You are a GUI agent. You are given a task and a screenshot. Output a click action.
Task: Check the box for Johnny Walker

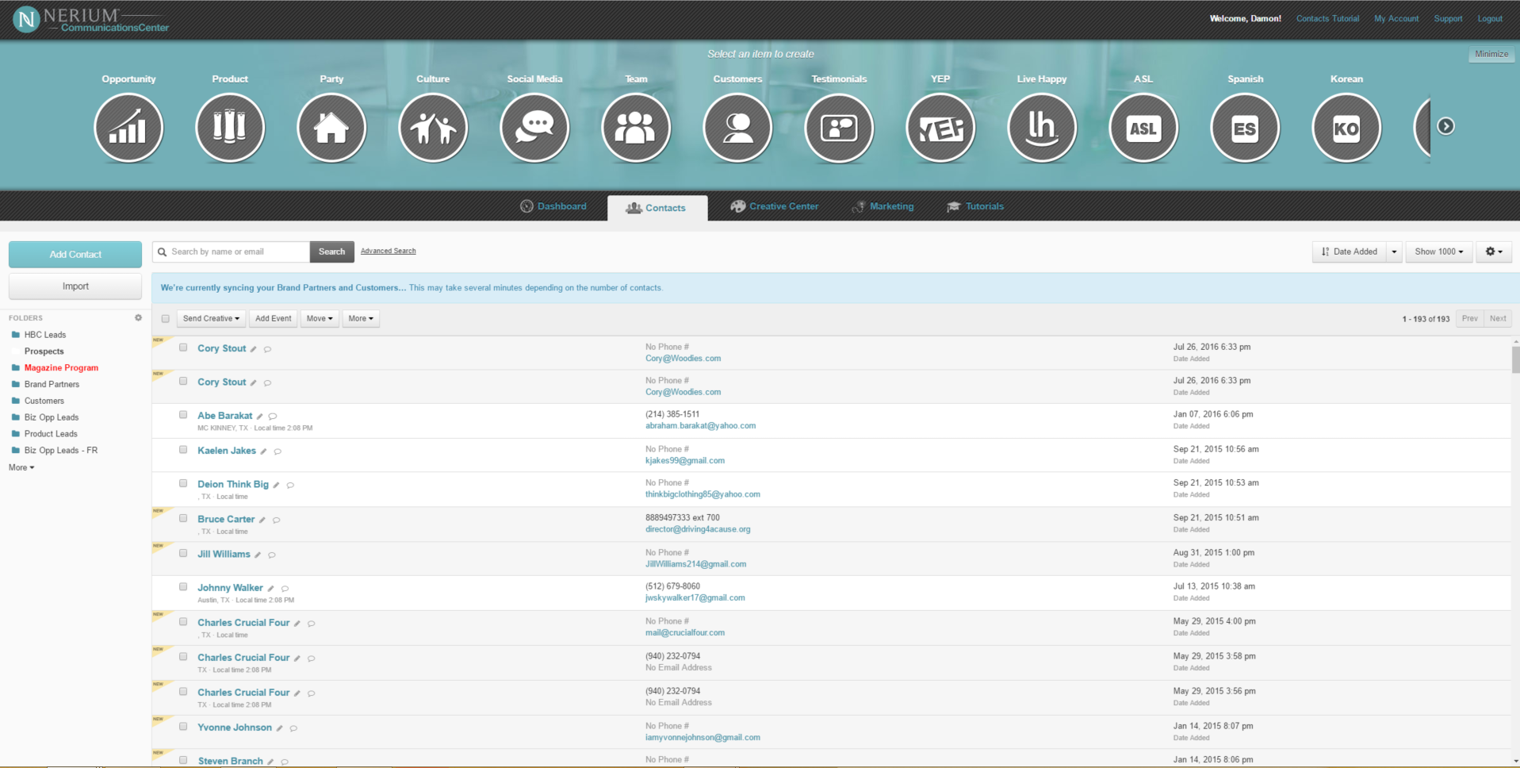point(183,587)
